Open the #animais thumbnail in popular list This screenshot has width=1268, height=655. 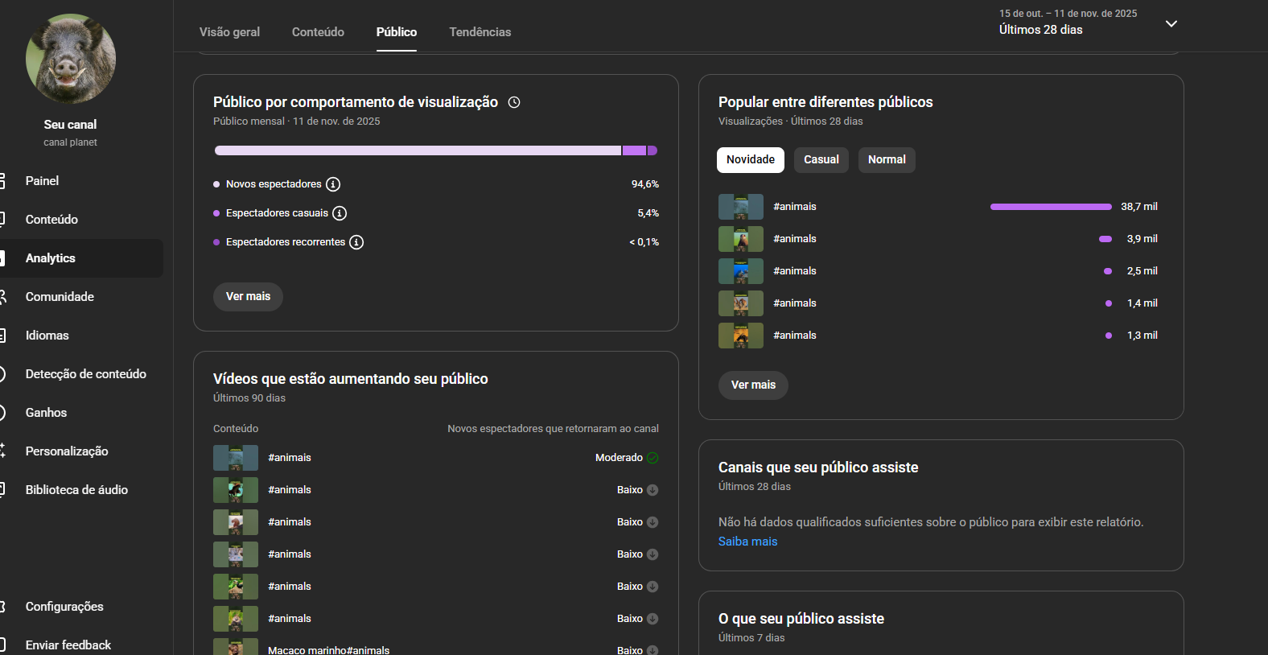click(740, 207)
